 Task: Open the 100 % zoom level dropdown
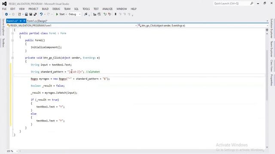pos(17,151)
